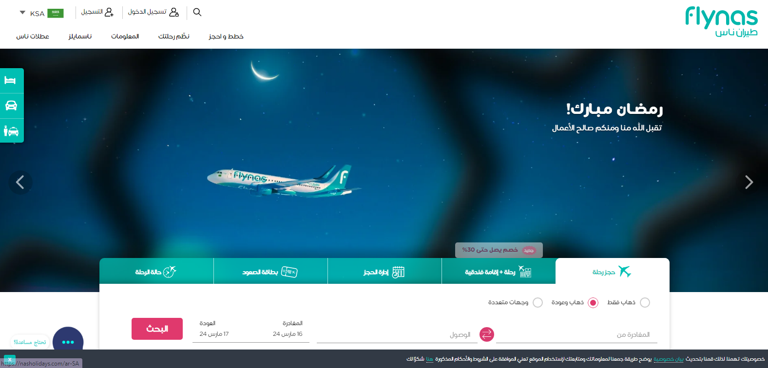Select the ذهاب فقط one-way radio button
The width and height of the screenshot is (768, 368).
pyautogui.click(x=645, y=303)
